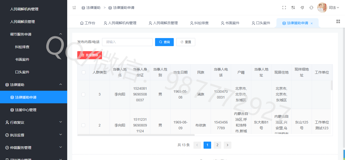Open the tab grid menu icon
The image size is (345, 160).
point(338,21)
